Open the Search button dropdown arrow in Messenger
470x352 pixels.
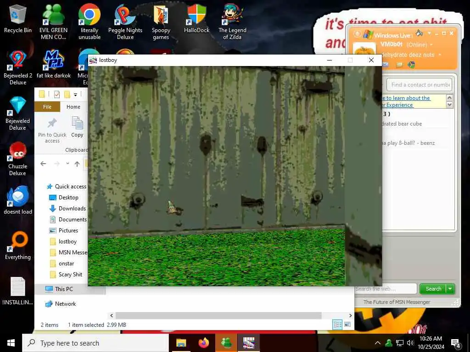[450, 289]
